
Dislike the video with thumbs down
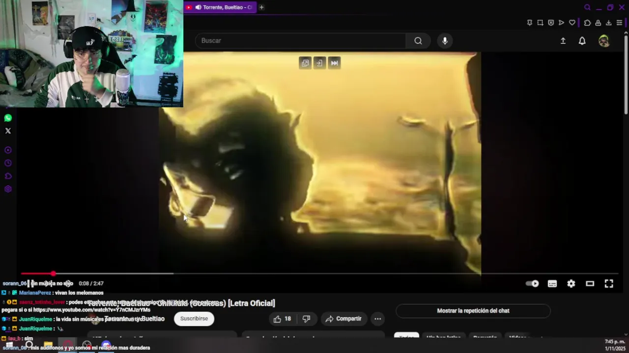tap(306, 319)
